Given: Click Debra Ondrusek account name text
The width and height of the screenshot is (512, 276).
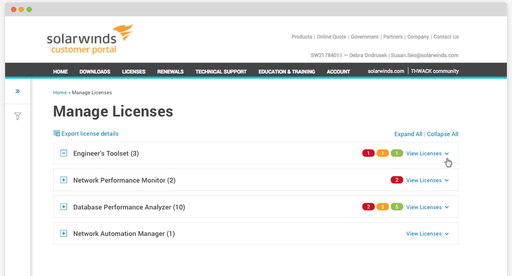Looking at the screenshot, I should (x=368, y=55).
